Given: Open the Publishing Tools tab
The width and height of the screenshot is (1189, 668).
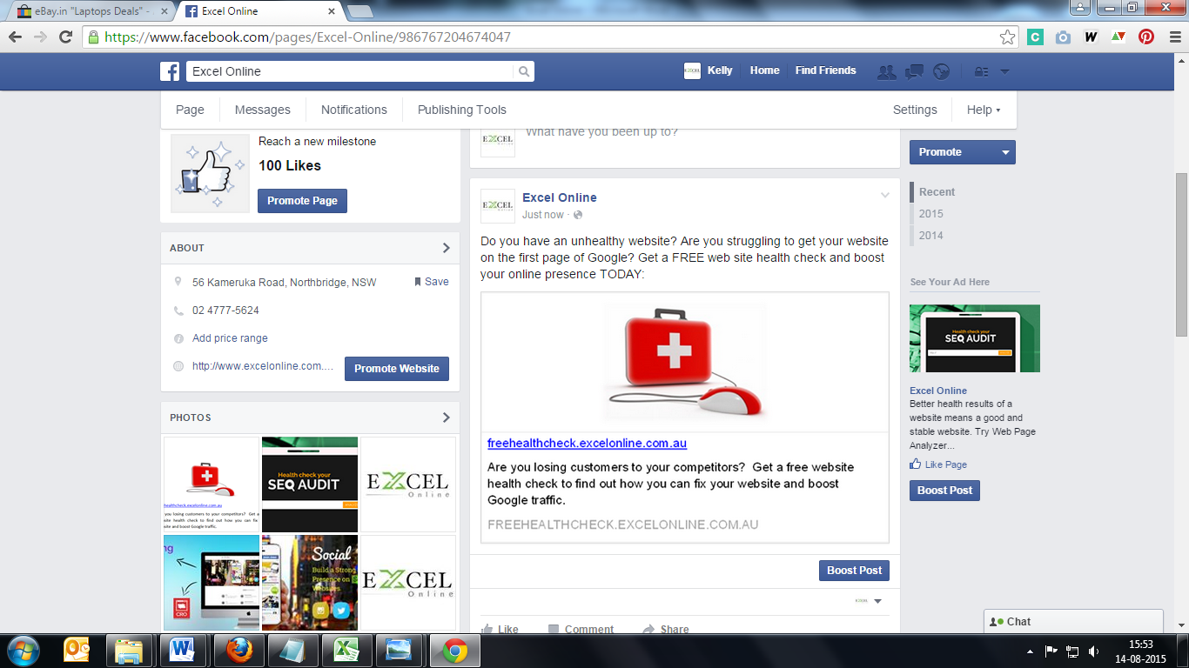Looking at the screenshot, I should (462, 110).
